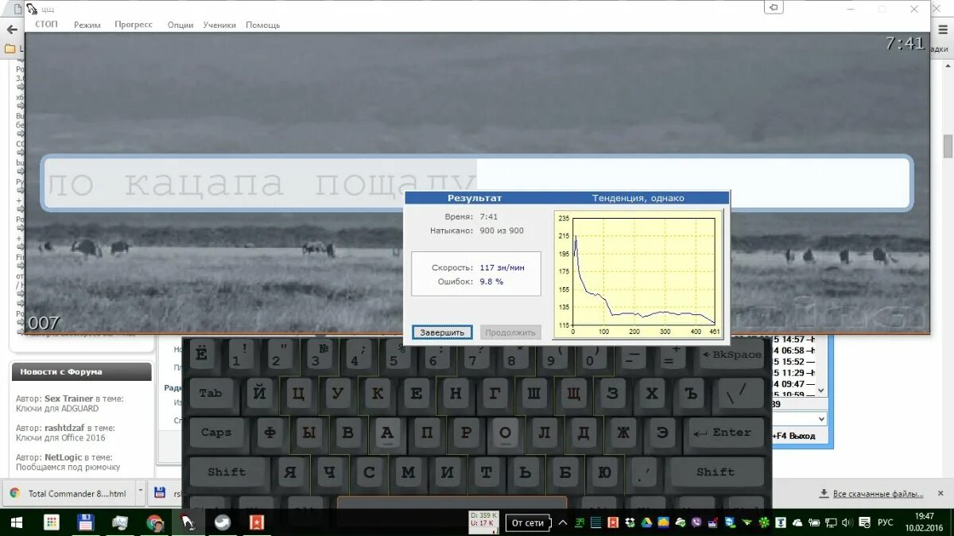
Task: Open the floppy disk app in taskbar
Action: (86, 522)
